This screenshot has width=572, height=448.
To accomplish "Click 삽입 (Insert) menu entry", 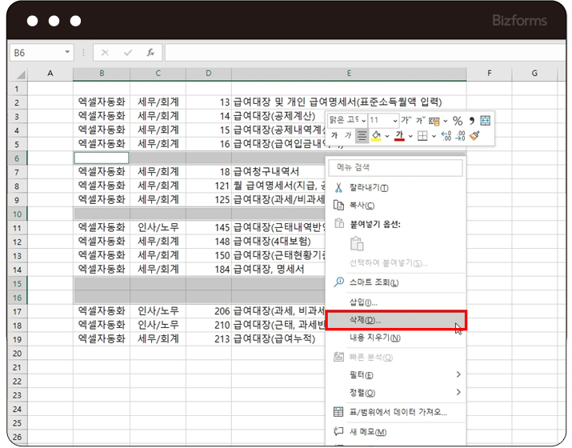I will [364, 302].
